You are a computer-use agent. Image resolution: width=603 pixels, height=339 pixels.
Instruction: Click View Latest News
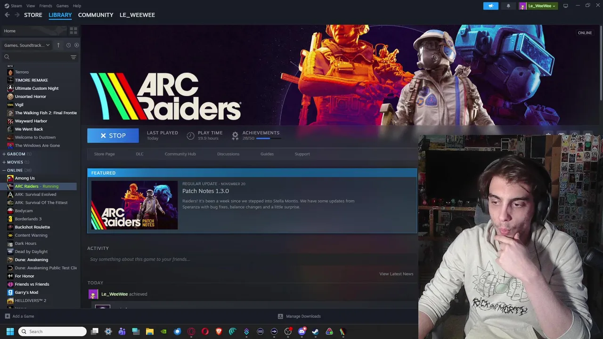tap(396, 274)
